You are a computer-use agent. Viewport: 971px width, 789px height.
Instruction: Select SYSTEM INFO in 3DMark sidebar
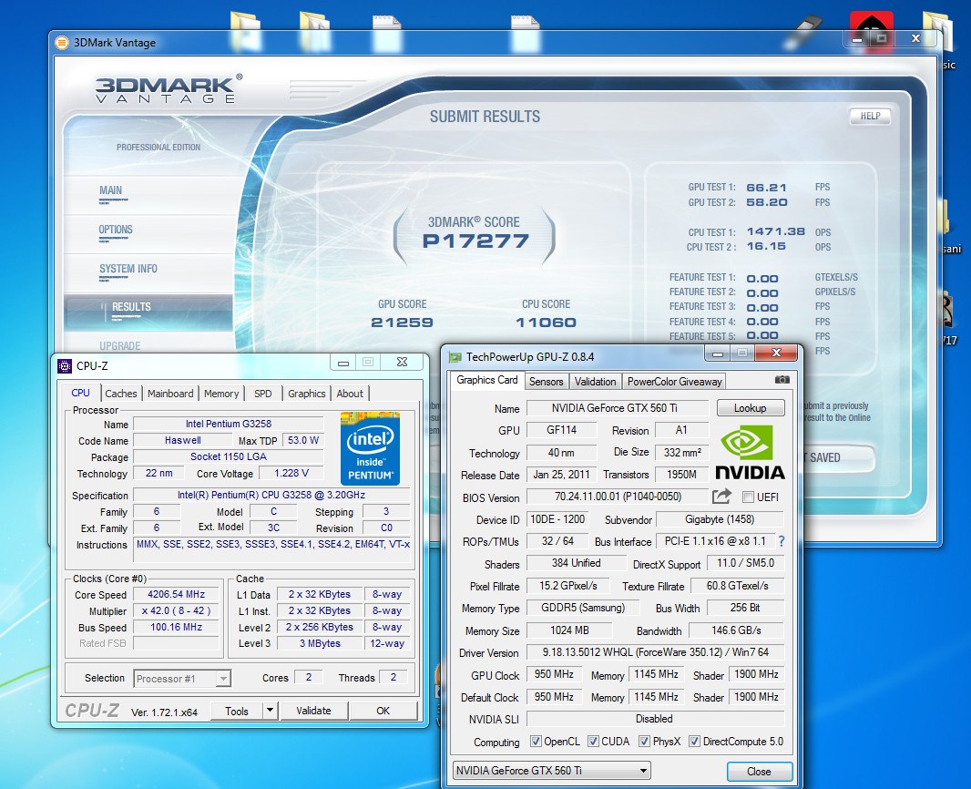pyautogui.click(x=128, y=269)
